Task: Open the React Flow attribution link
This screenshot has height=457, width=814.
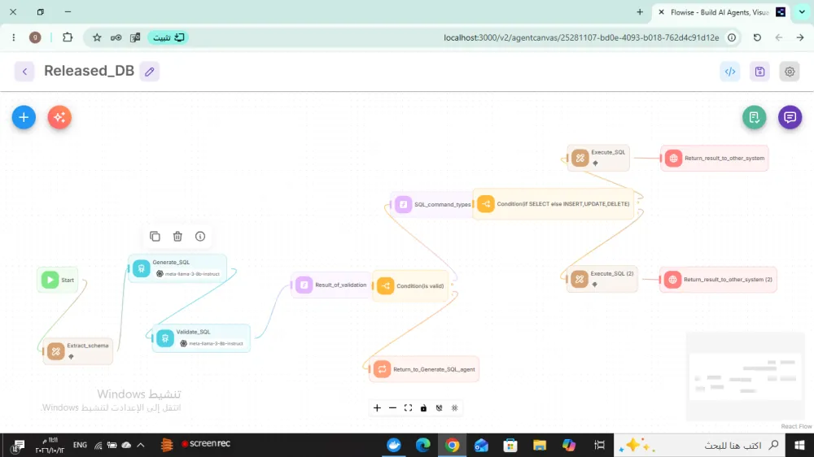Action: tap(796, 426)
